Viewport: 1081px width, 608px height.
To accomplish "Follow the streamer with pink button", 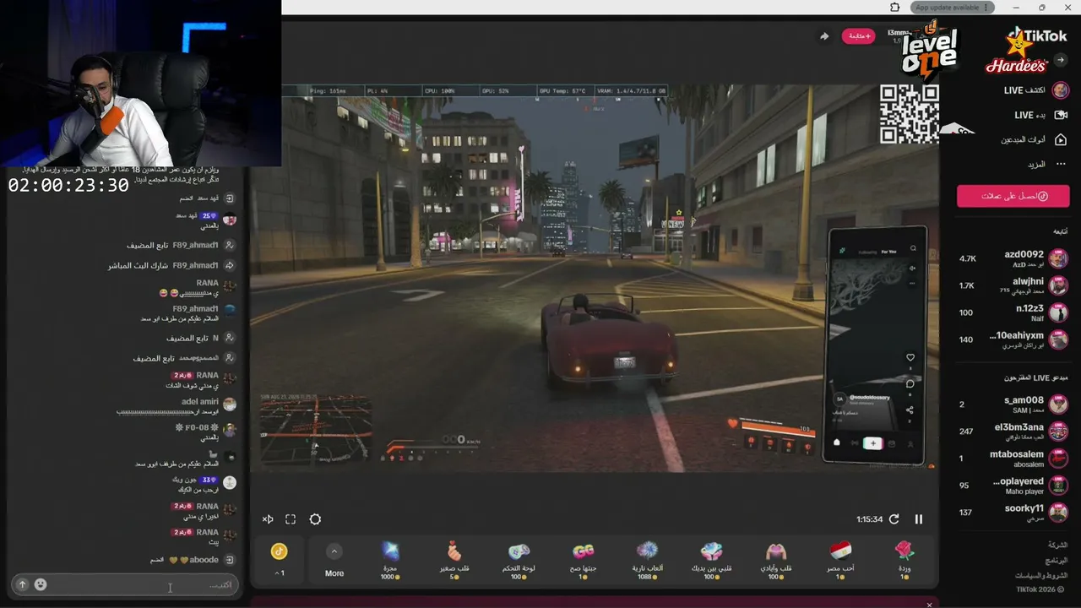I will point(858,36).
